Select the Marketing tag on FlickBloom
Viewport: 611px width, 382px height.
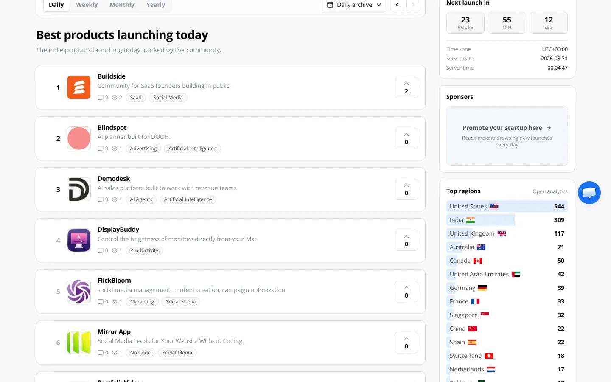[x=142, y=302]
